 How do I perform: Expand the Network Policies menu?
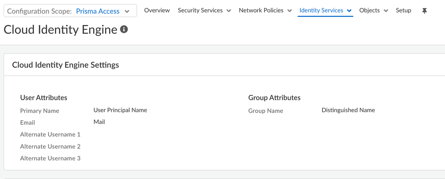(x=265, y=10)
